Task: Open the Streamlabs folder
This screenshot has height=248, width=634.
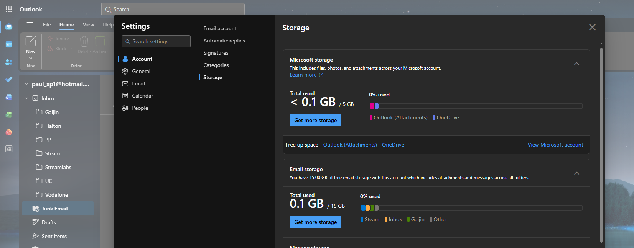Action: [x=58, y=167]
